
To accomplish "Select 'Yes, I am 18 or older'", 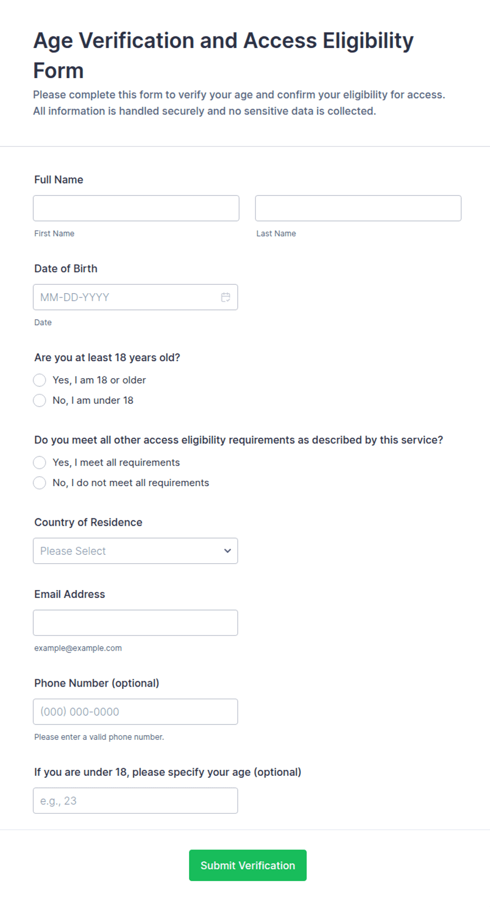I will coord(40,380).
